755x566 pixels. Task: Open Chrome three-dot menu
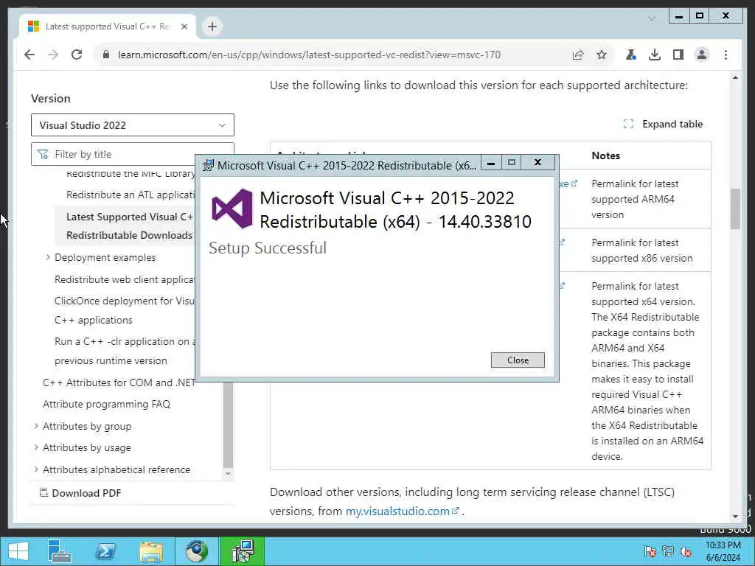pos(726,55)
